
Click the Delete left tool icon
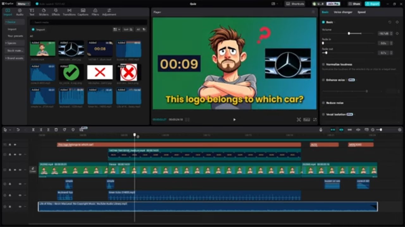click(x=41, y=130)
